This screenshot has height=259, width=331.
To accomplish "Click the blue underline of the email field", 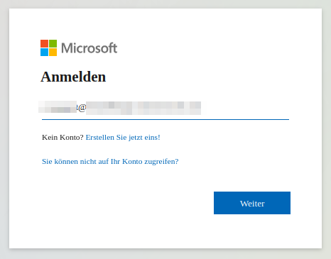I will 165,119.
